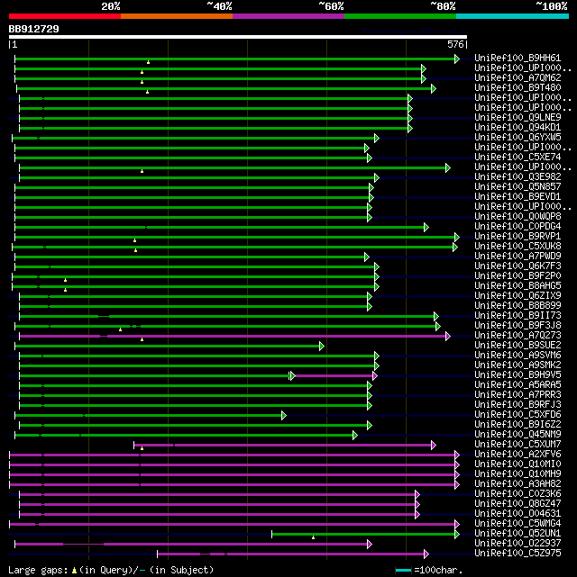Select the purple ~60% identity legend segment
The height and width of the screenshot is (577, 577).
coord(288,16)
